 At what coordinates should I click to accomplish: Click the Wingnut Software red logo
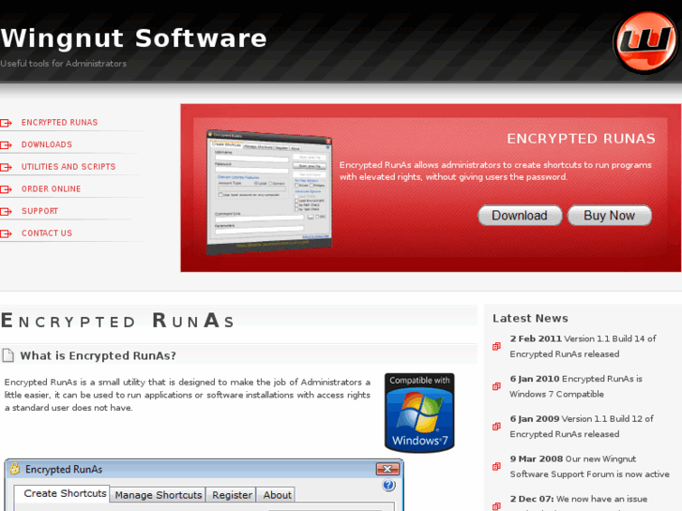(x=645, y=42)
